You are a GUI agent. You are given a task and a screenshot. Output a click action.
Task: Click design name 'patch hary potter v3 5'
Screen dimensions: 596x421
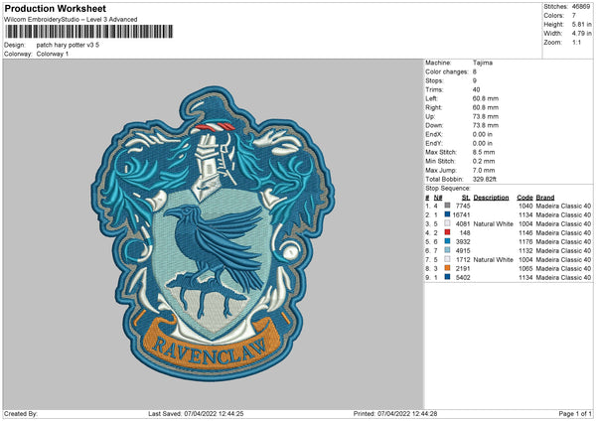(68, 45)
